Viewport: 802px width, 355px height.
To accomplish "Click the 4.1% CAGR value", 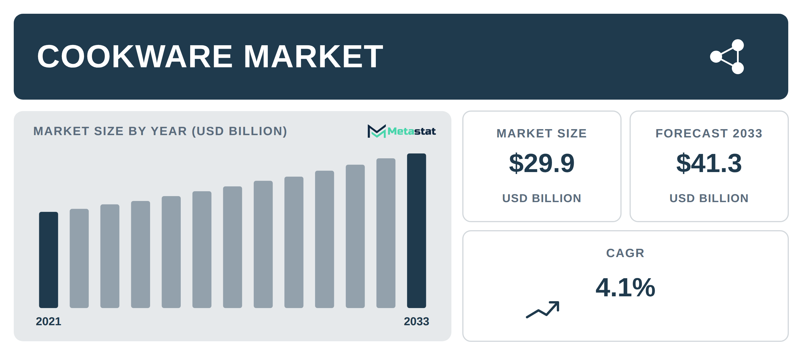I will 626,287.
